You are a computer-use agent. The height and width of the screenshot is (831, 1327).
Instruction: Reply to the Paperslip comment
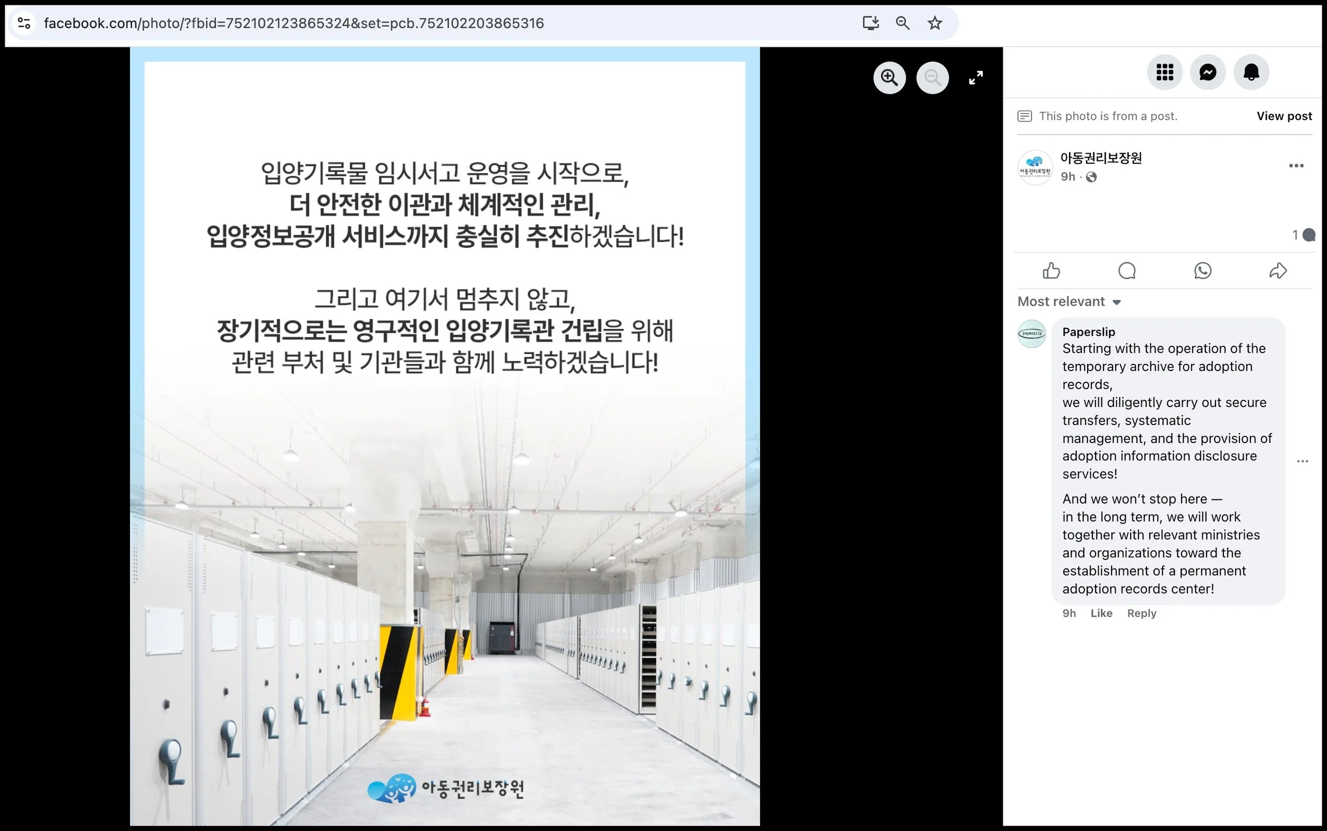point(1141,613)
